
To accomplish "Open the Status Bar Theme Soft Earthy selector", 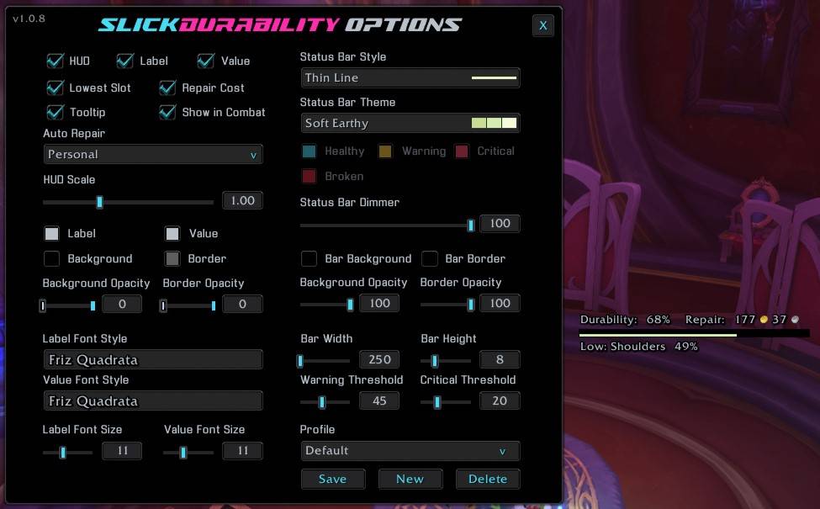I will click(410, 123).
